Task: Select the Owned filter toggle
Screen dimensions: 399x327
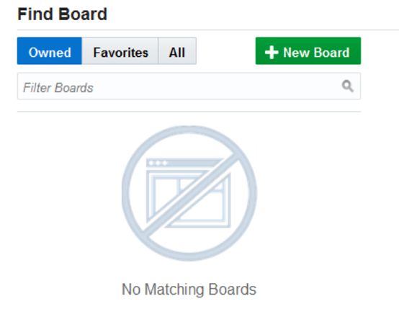Action: tap(50, 51)
